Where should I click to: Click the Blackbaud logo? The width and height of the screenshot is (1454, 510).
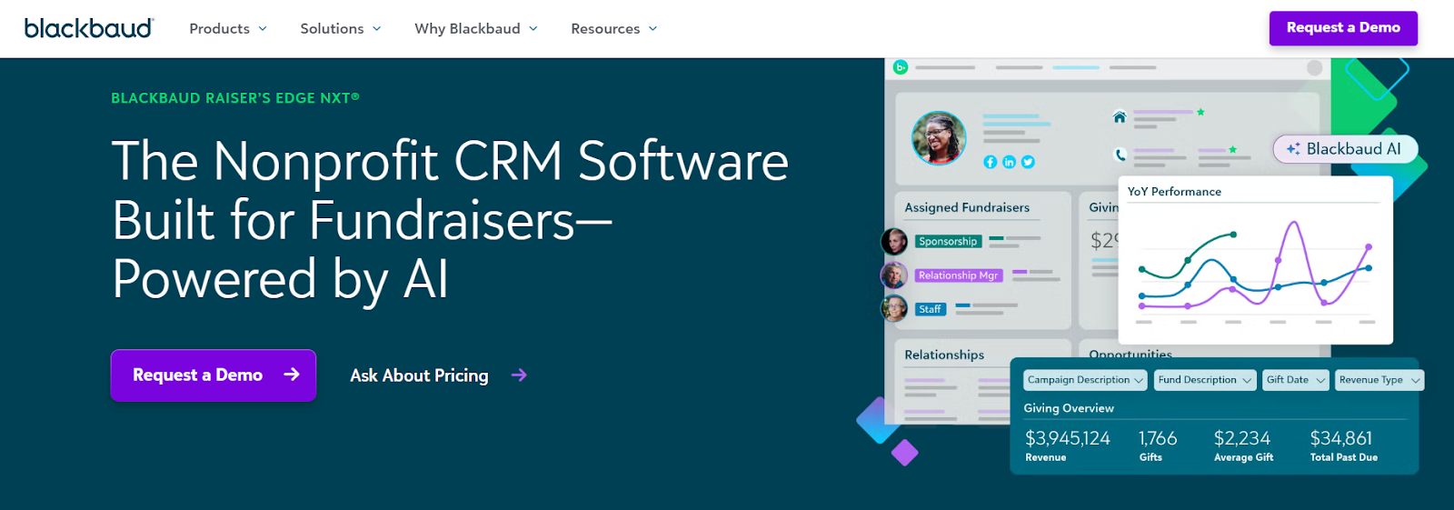pos(89,28)
